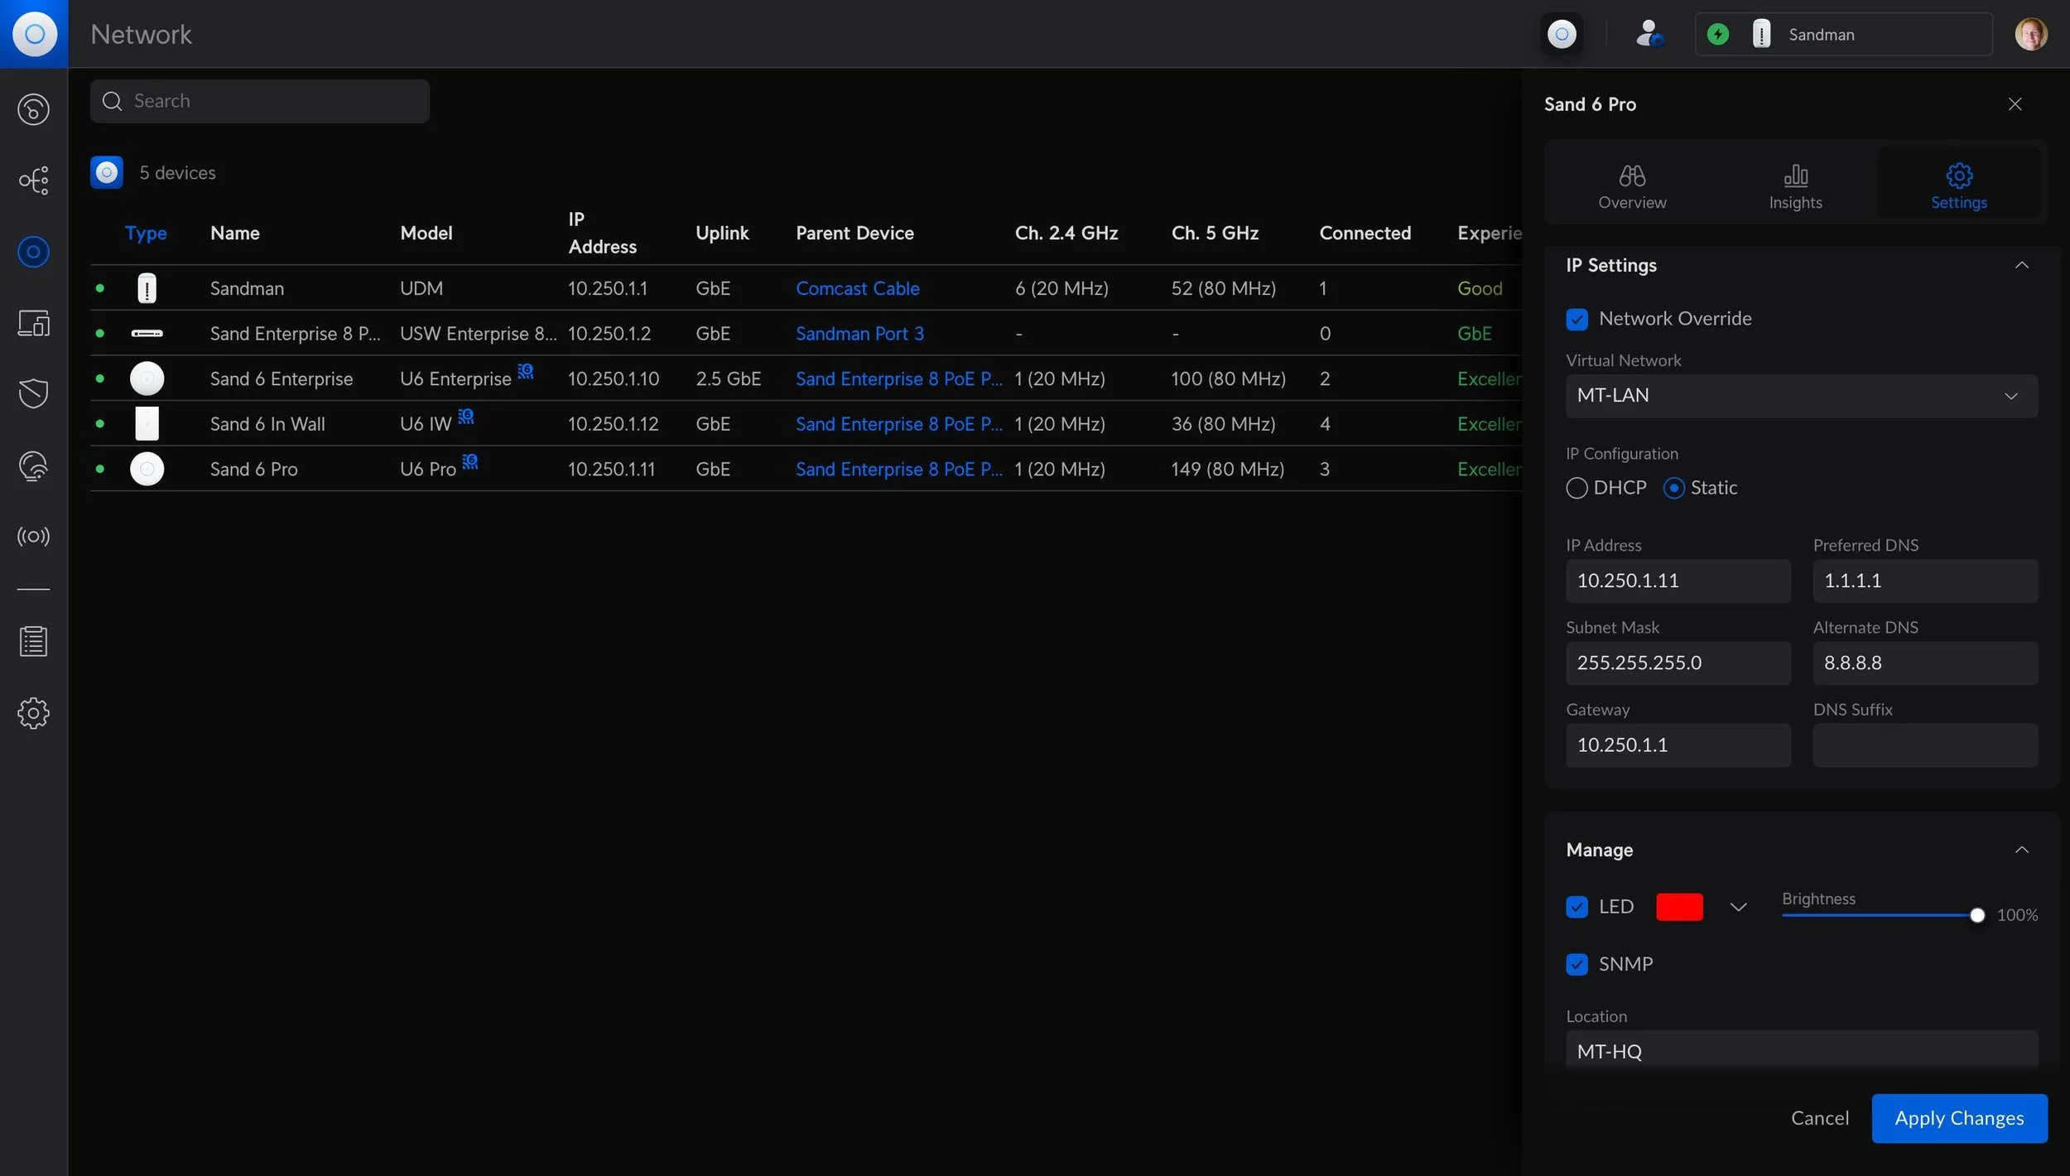Open the Virtual Network MT-LAN dropdown
Image resolution: width=2070 pixels, height=1176 pixels.
(1801, 396)
